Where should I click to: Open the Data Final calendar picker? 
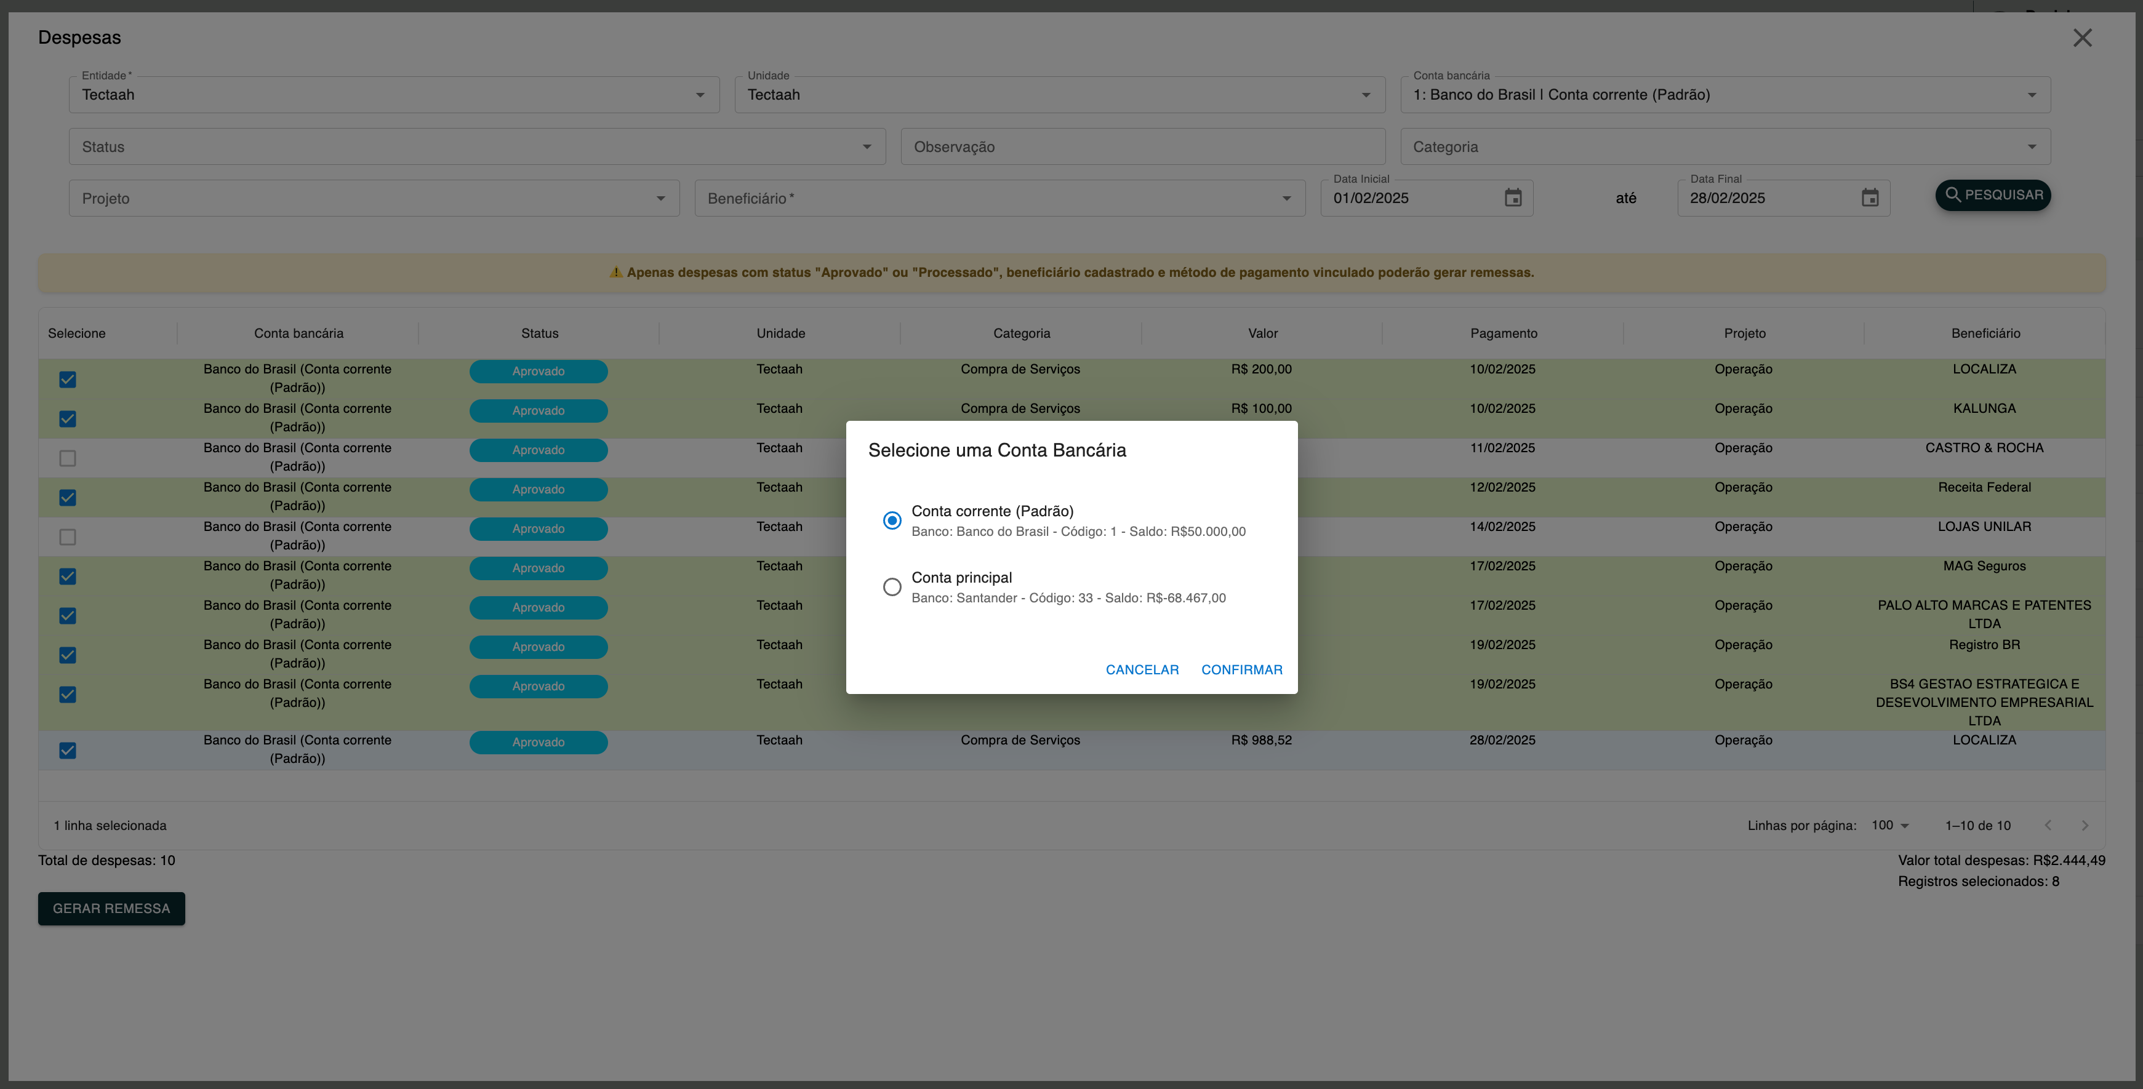coord(1869,198)
